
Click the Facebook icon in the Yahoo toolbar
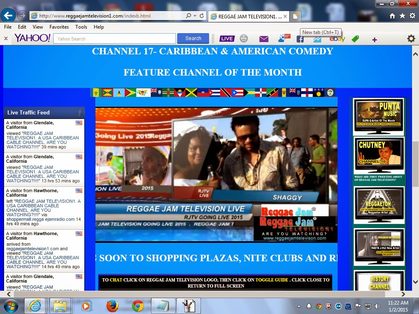300,39
